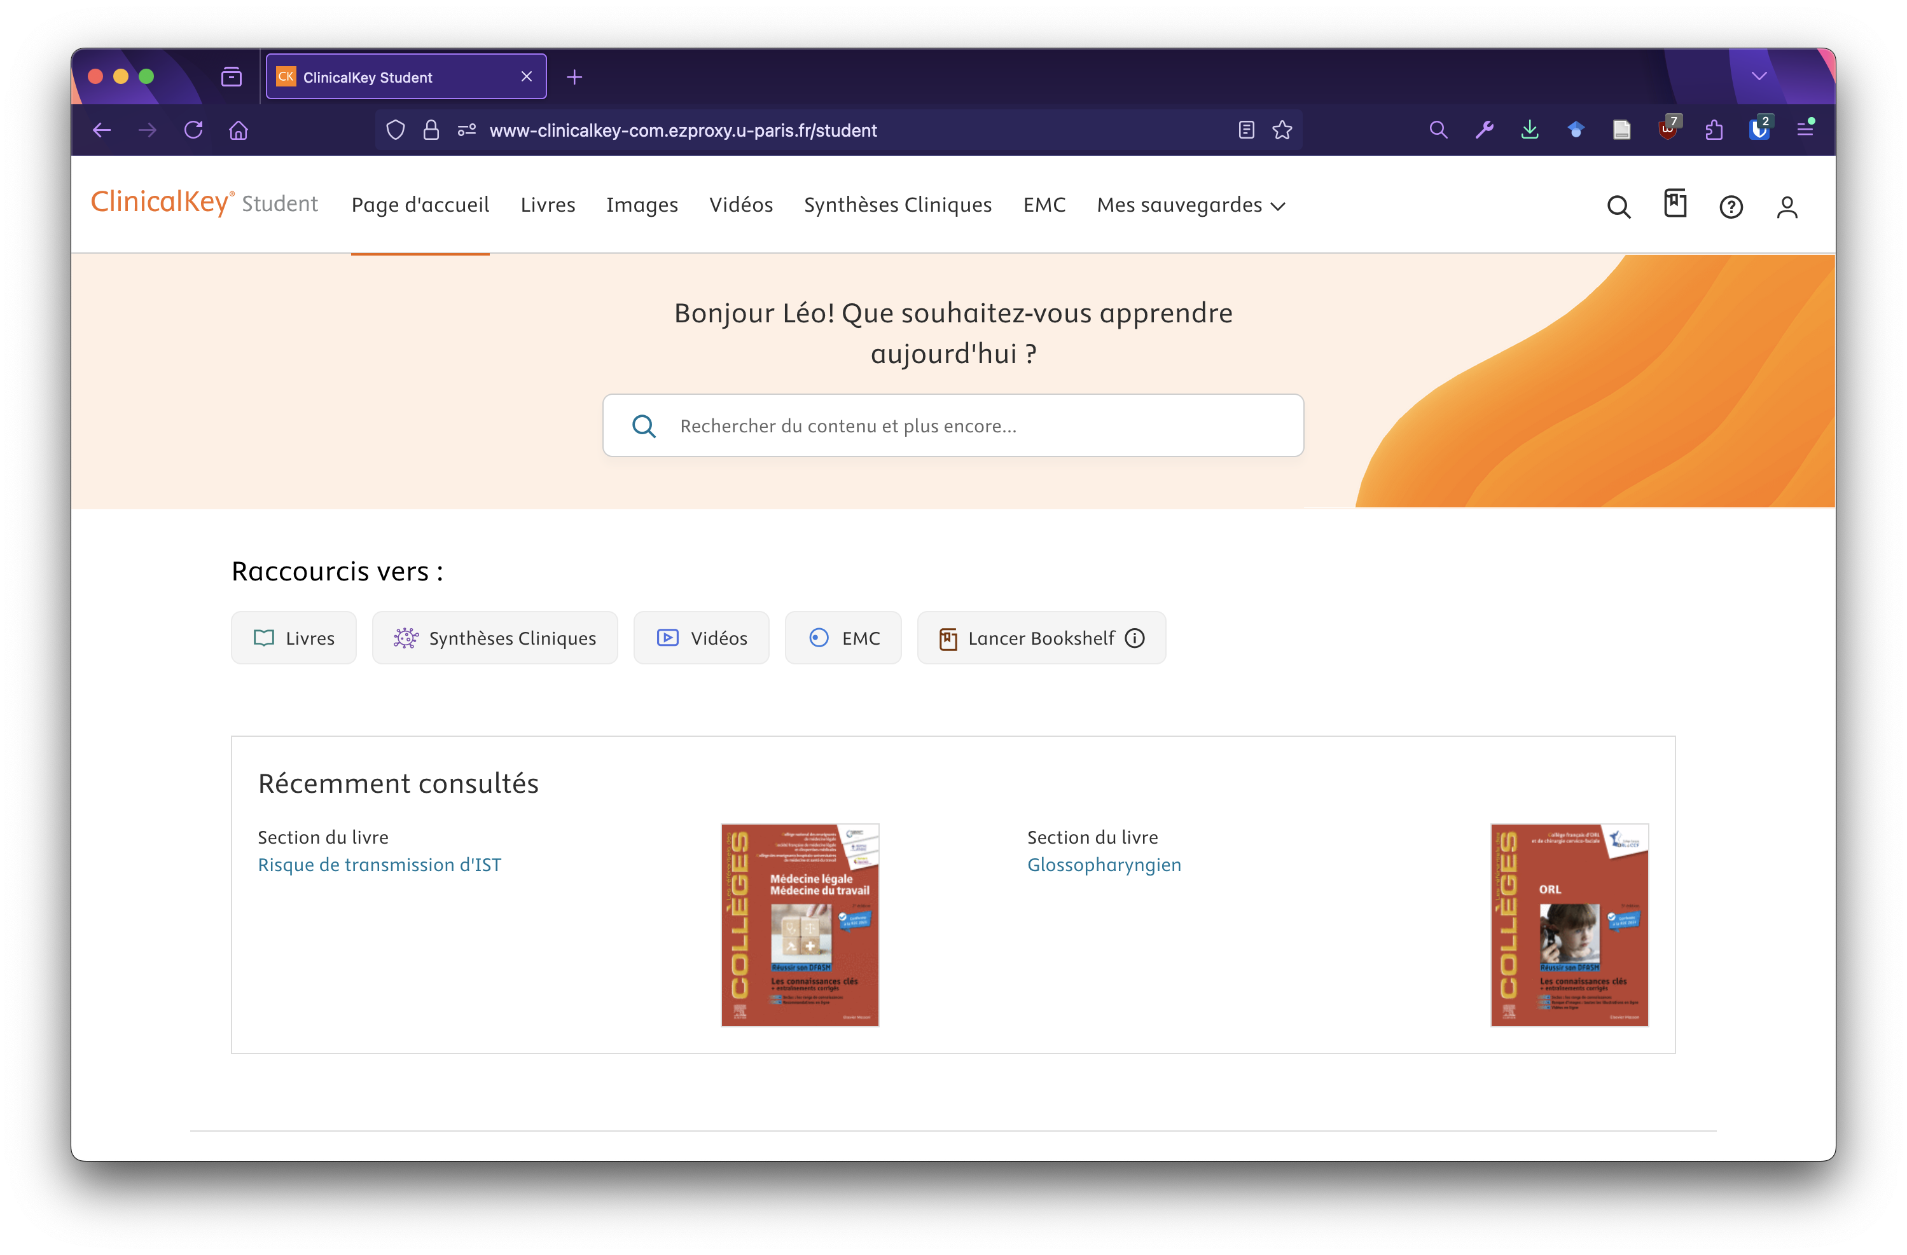
Task: Open the Livres navigation item
Action: pyautogui.click(x=548, y=205)
